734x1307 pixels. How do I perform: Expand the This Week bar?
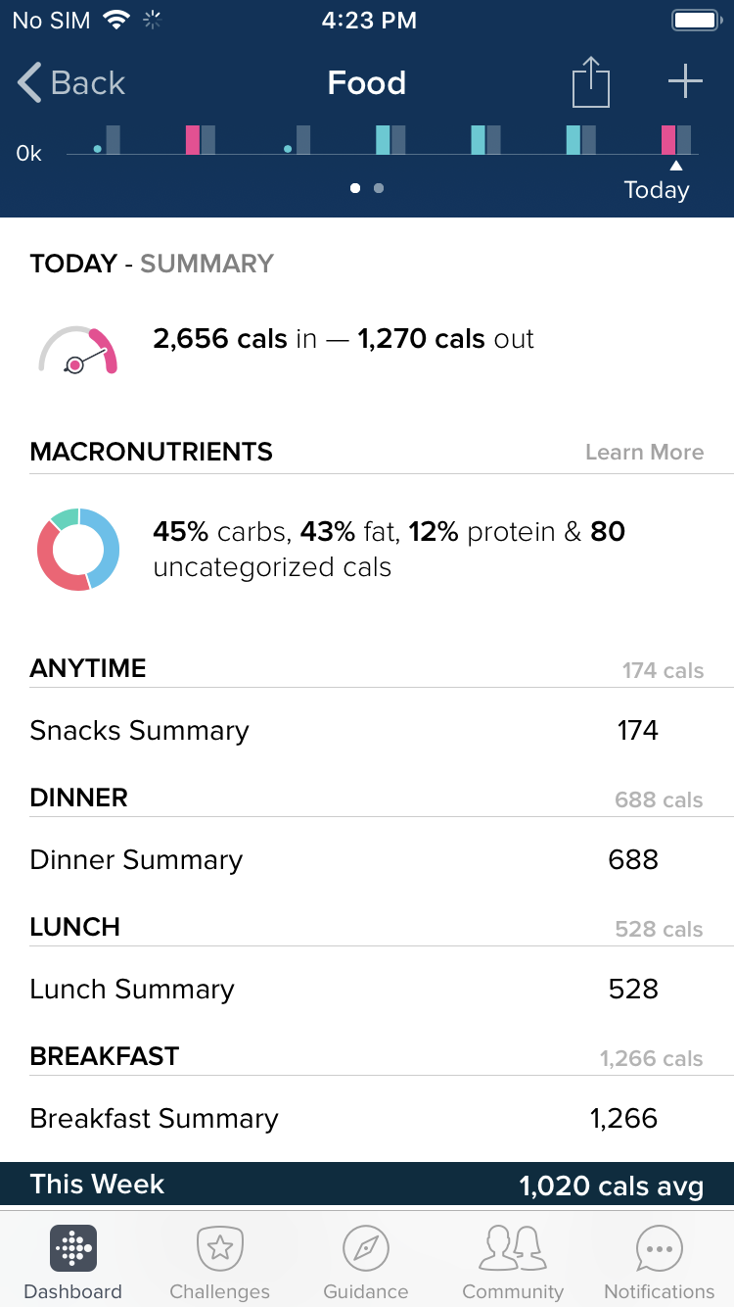pos(367,1184)
